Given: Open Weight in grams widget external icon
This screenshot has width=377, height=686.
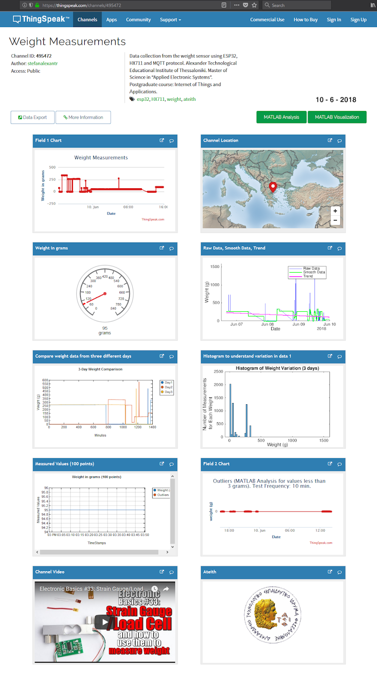Looking at the screenshot, I should coord(162,248).
